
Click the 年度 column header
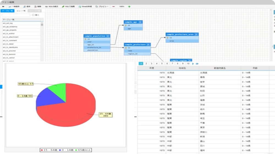click(152, 68)
